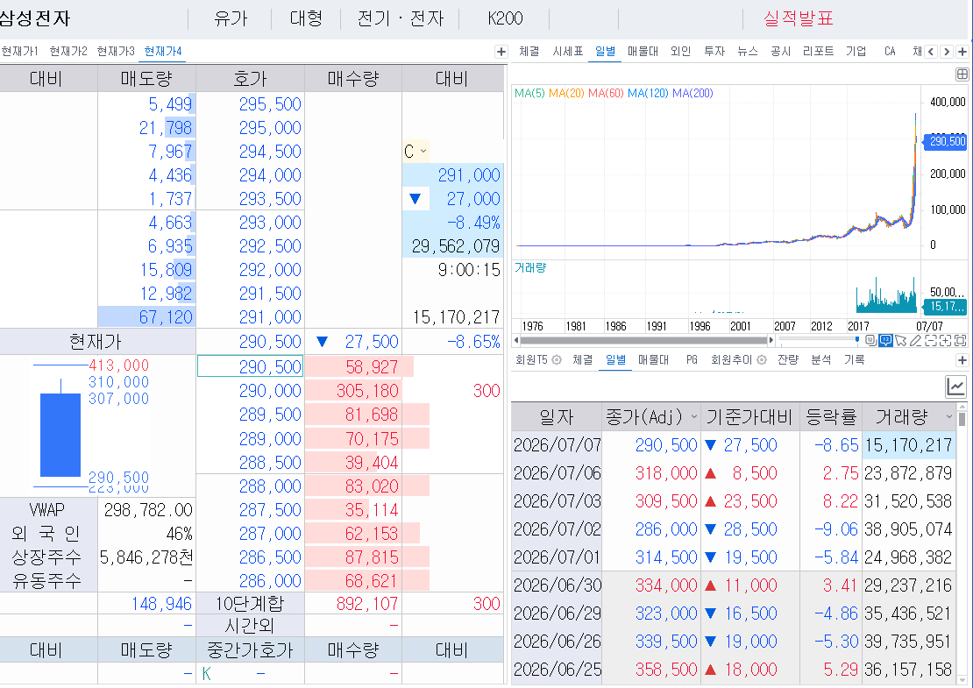Open the 잔량 tab in lower panel
Image resolution: width=973 pixels, height=688 pixels.
click(x=788, y=360)
